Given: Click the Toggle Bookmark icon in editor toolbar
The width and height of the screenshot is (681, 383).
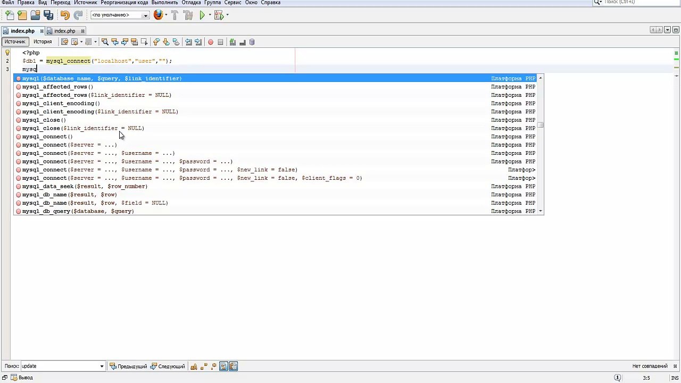Looking at the screenshot, I should coord(176,42).
